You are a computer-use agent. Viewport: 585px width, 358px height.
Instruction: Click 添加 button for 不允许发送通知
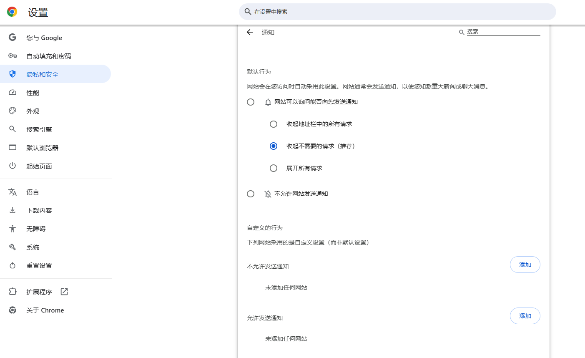[525, 265]
